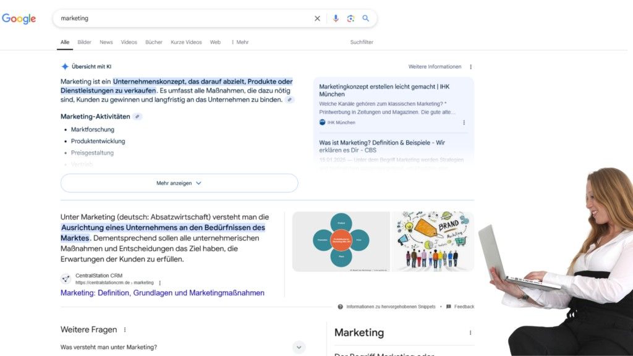Open the BRAND marketing illustration thumbnail
633x356 pixels.
pyautogui.click(x=433, y=242)
